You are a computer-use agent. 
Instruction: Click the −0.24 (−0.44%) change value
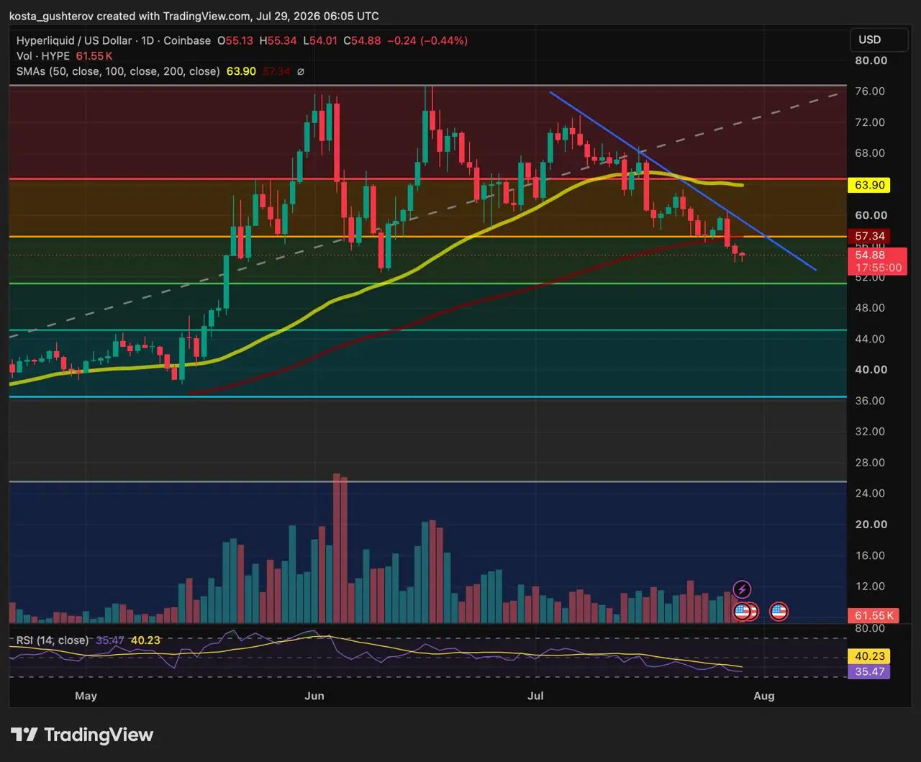point(427,40)
